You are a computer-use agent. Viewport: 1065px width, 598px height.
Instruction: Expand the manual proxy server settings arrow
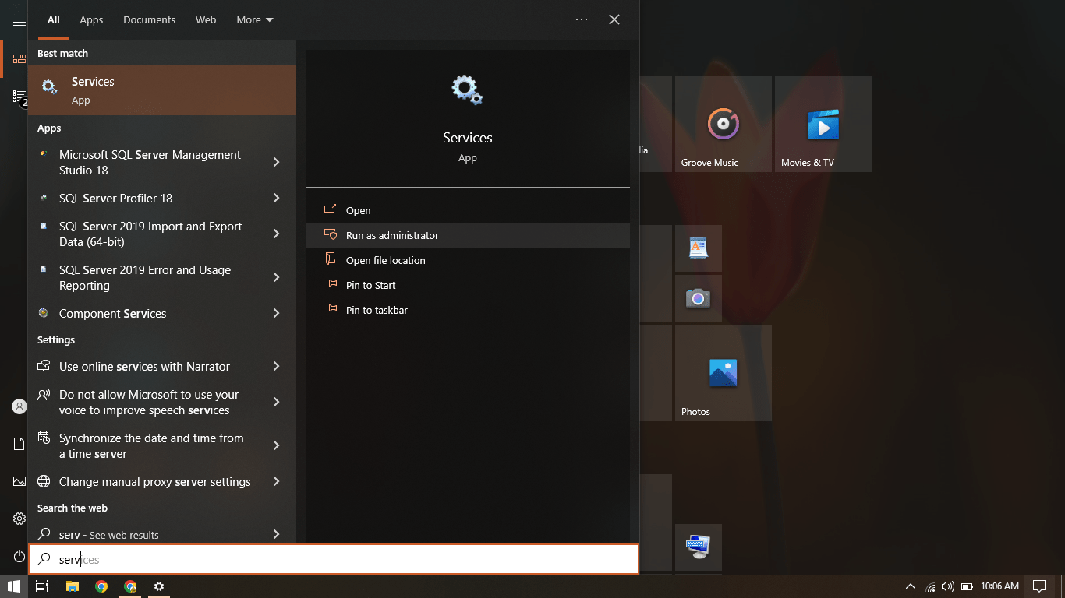276,481
